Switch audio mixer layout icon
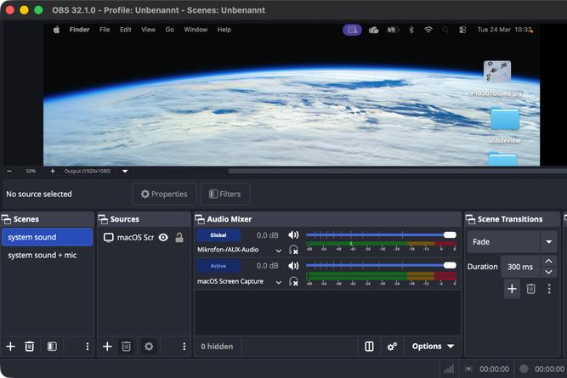Viewport: 567px width, 378px height. point(369,347)
